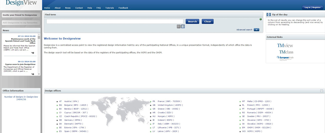Click Number of designs in Designview text
The image size is (325, 133).
coord(21,98)
